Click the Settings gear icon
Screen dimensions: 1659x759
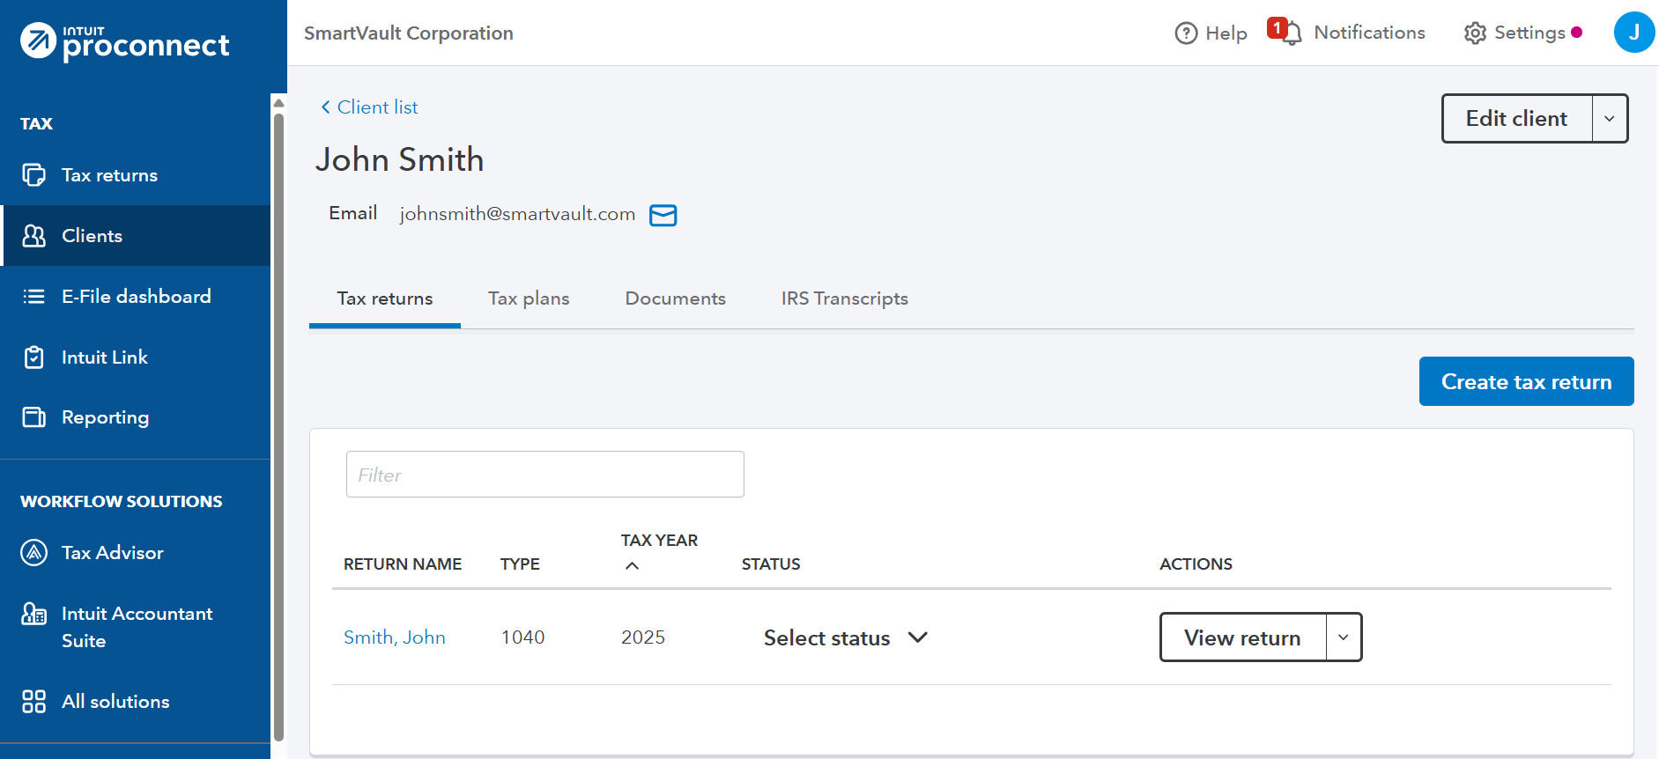[1475, 33]
